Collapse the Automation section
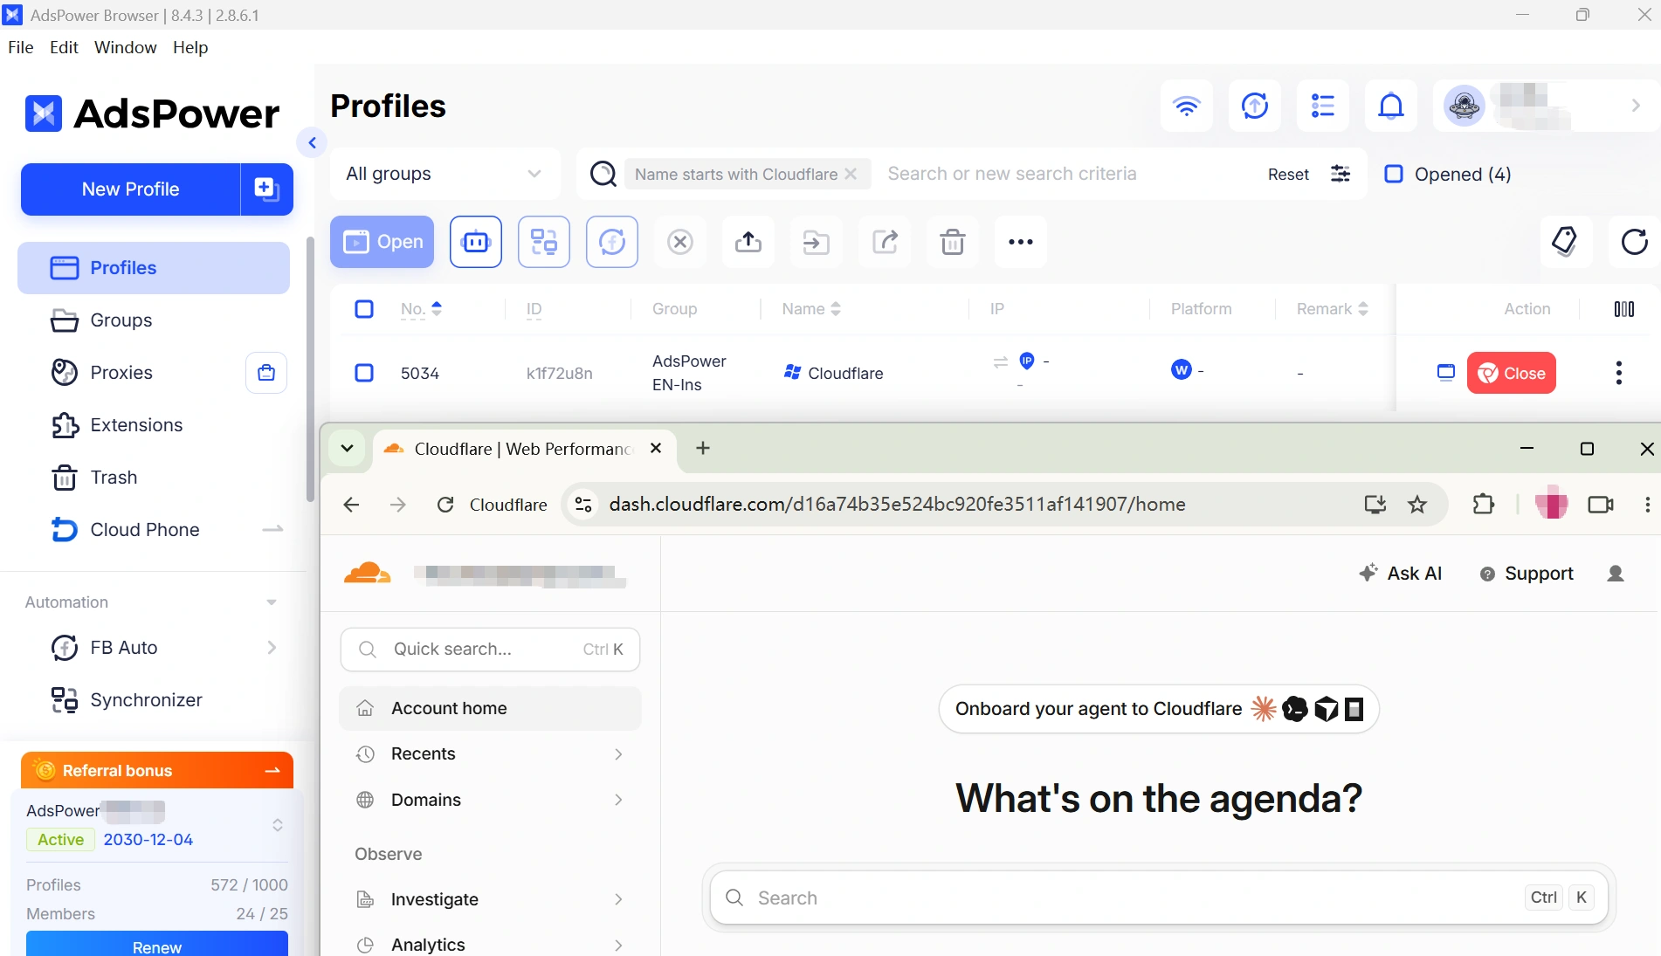 coord(272,602)
